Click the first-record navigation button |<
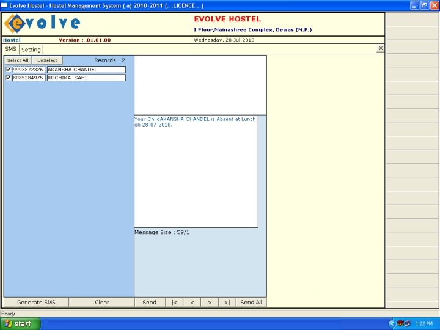The image size is (440, 330). [x=174, y=302]
